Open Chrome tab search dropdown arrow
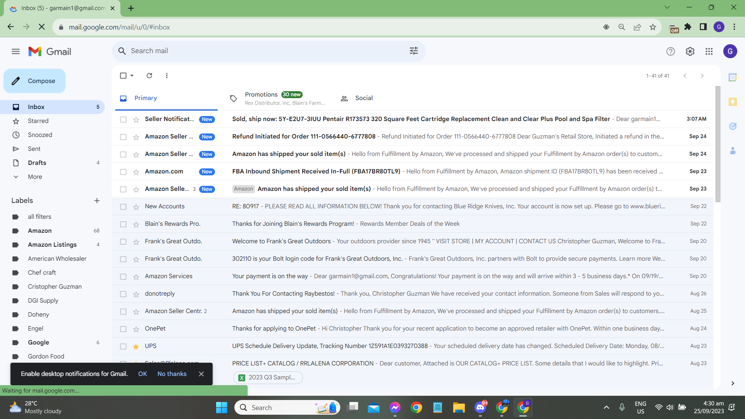This screenshot has height=419, width=745. click(x=667, y=7)
